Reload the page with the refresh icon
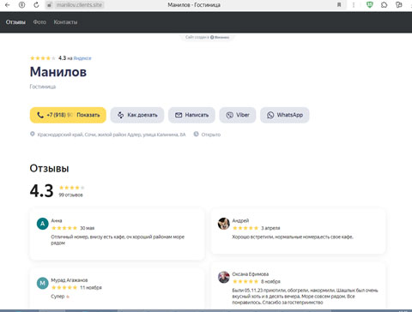The height and width of the screenshot is (312, 412). click(36, 5)
